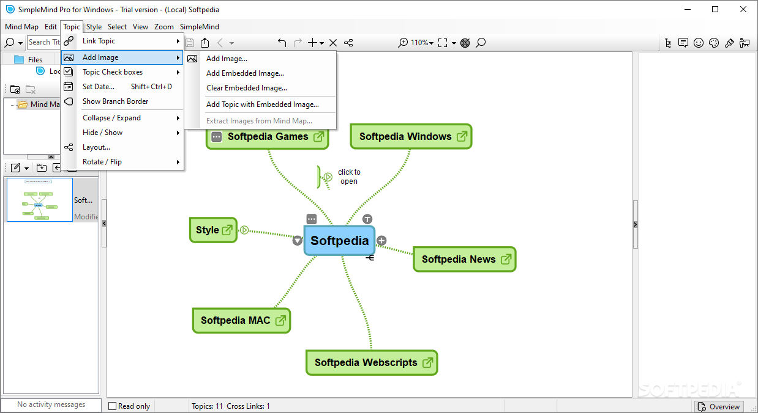The image size is (758, 413).
Task: Open the Mind Map menu
Action: [22, 27]
